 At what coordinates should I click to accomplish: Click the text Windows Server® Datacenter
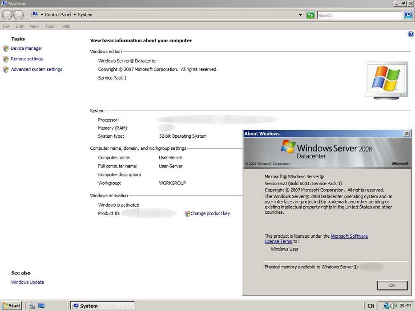(x=128, y=61)
